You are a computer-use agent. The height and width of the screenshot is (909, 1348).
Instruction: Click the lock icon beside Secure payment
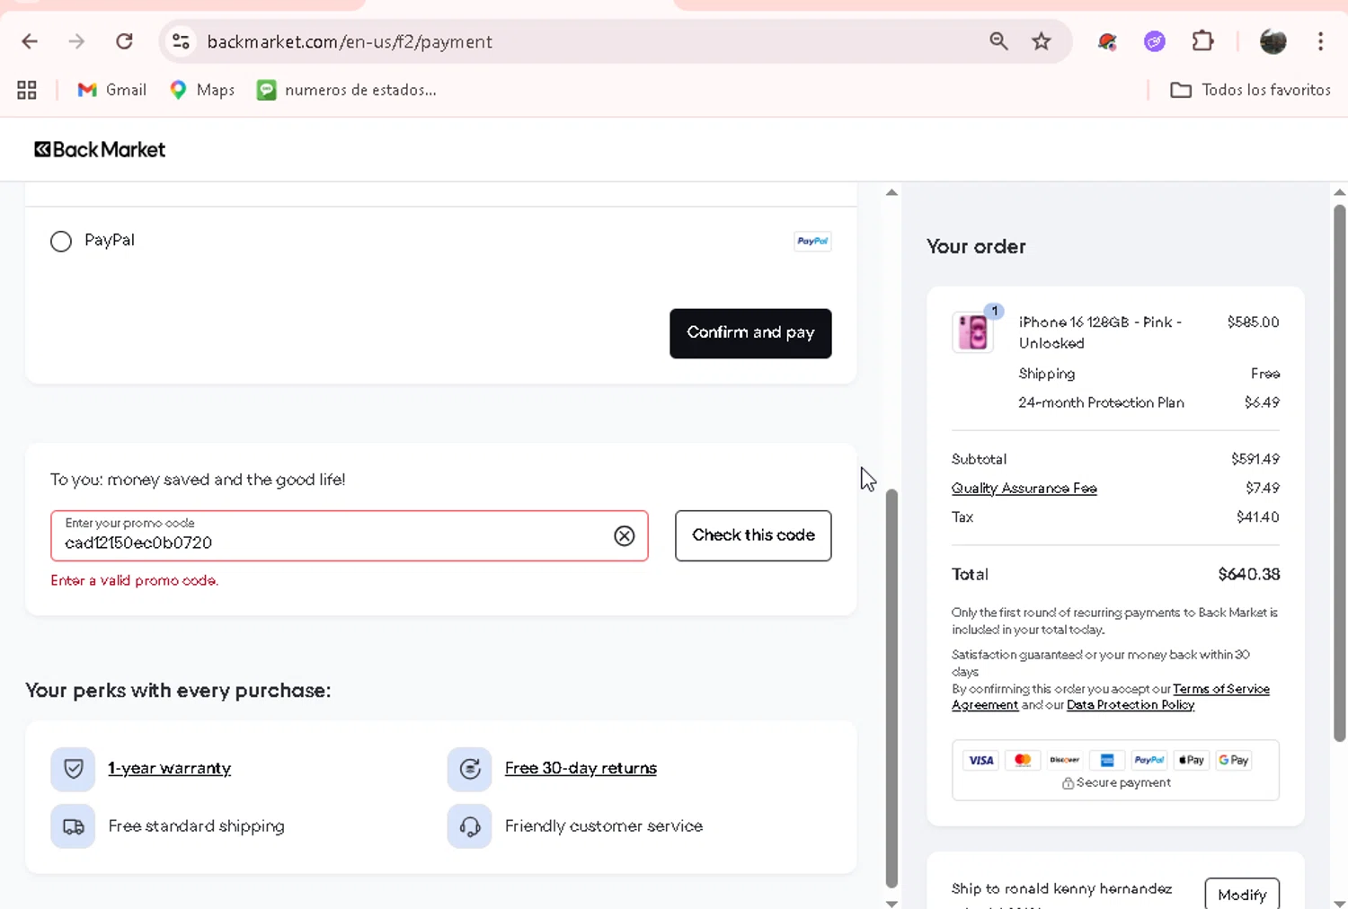coord(1068,783)
